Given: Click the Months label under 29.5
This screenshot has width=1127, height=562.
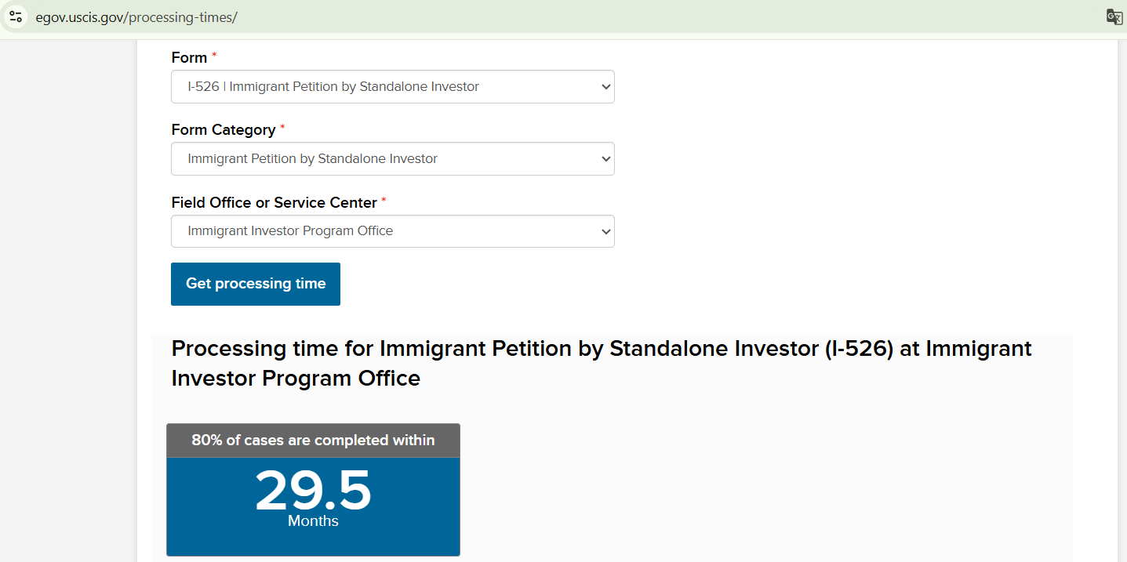Looking at the screenshot, I should click(x=313, y=521).
